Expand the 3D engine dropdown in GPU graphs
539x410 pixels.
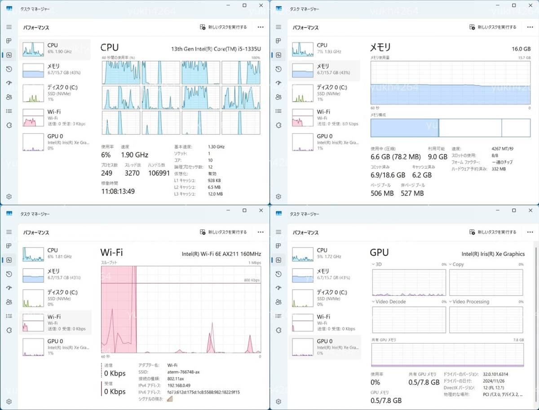(x=374, y=265)
